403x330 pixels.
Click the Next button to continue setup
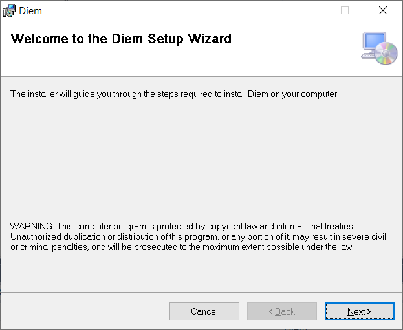[359, 311]
